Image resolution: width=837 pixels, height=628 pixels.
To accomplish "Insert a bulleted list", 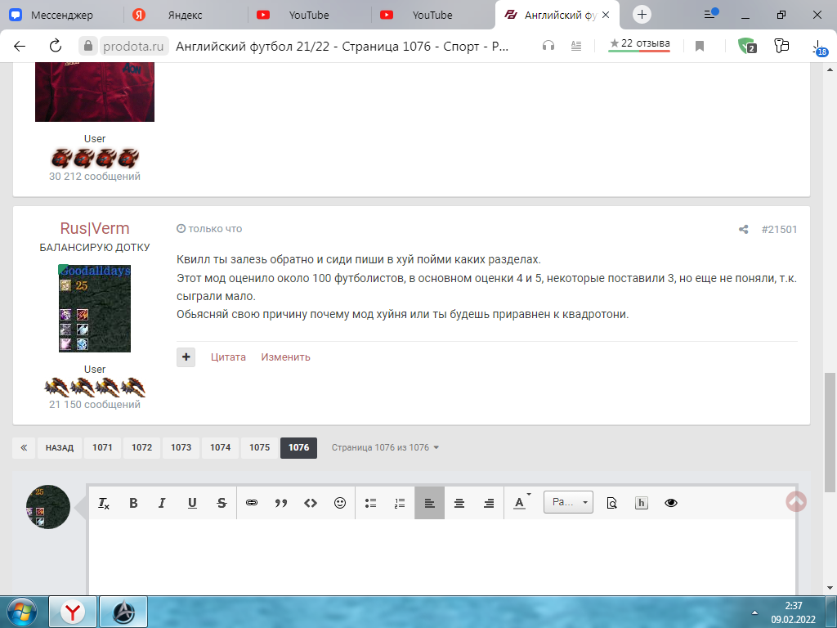I will point(370,504).
